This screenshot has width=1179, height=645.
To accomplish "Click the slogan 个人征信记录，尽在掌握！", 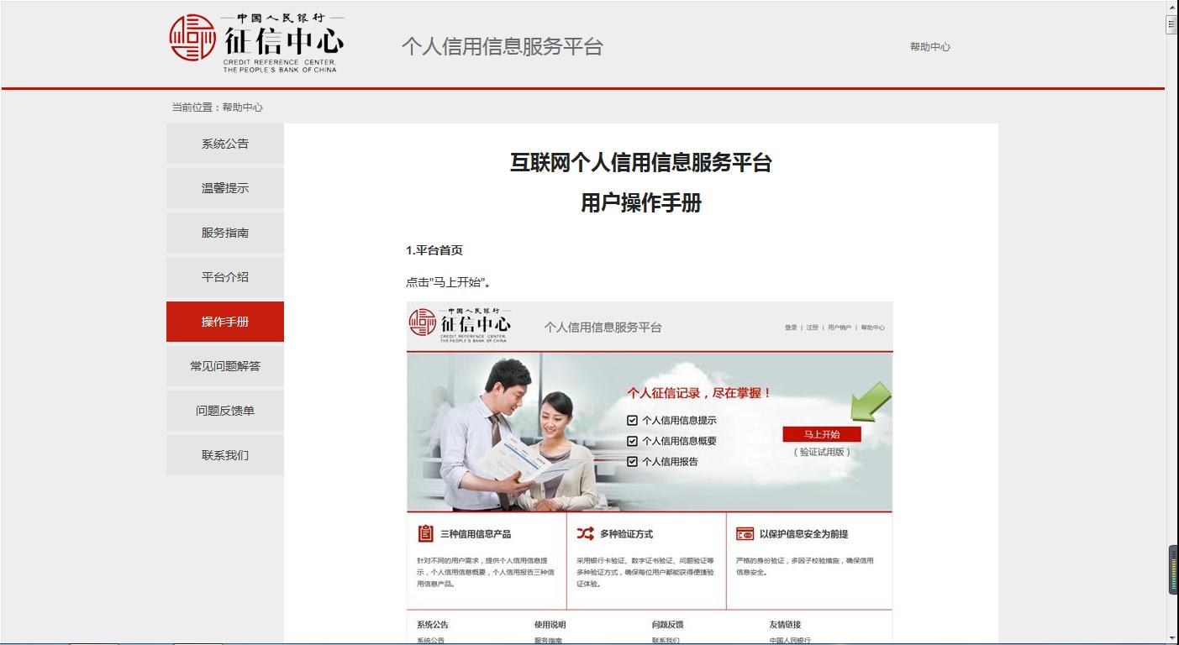I will point(699,392).
